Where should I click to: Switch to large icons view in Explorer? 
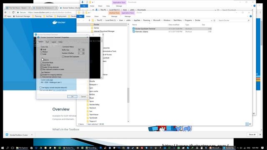pyautogui.click(x=250, y=124)
